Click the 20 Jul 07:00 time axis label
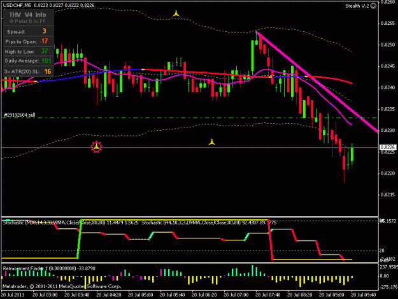This screenshot has height=299, width=398. click(x=236, y=295)
